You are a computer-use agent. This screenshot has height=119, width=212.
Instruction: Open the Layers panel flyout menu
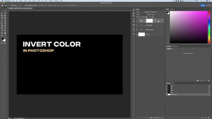click(x=164, y=9)
